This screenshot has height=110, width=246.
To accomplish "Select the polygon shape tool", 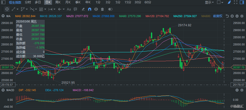I will (x=23, y=9).
